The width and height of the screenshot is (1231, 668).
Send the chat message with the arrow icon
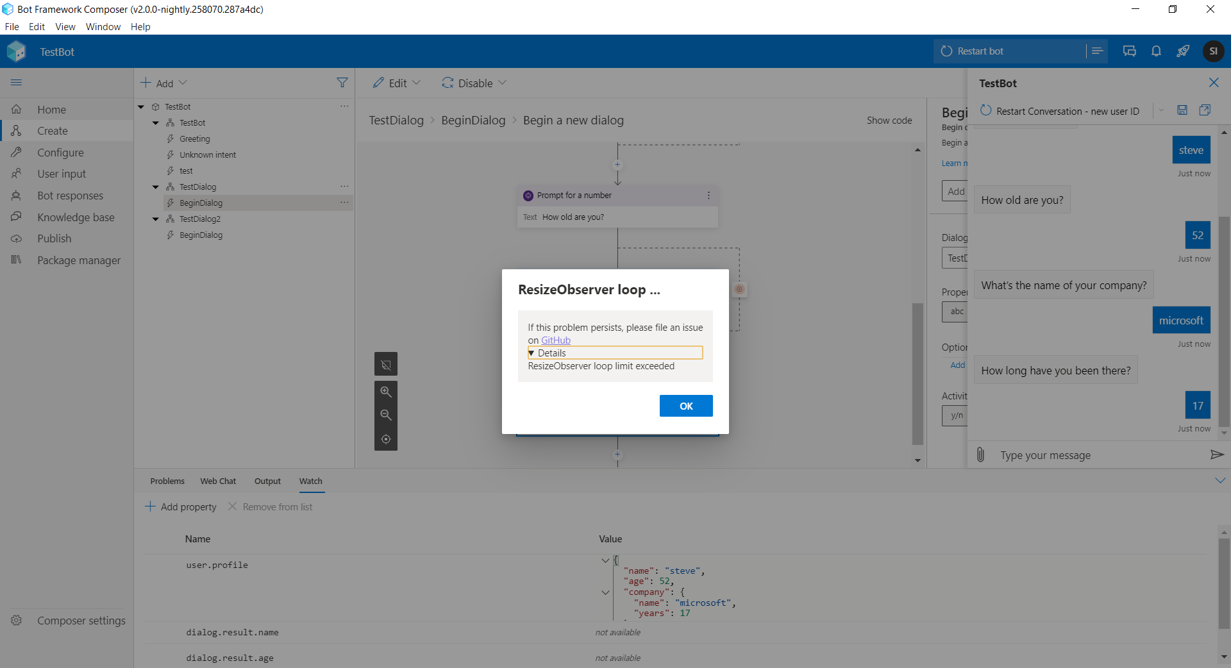click(x=1217, y=455)
